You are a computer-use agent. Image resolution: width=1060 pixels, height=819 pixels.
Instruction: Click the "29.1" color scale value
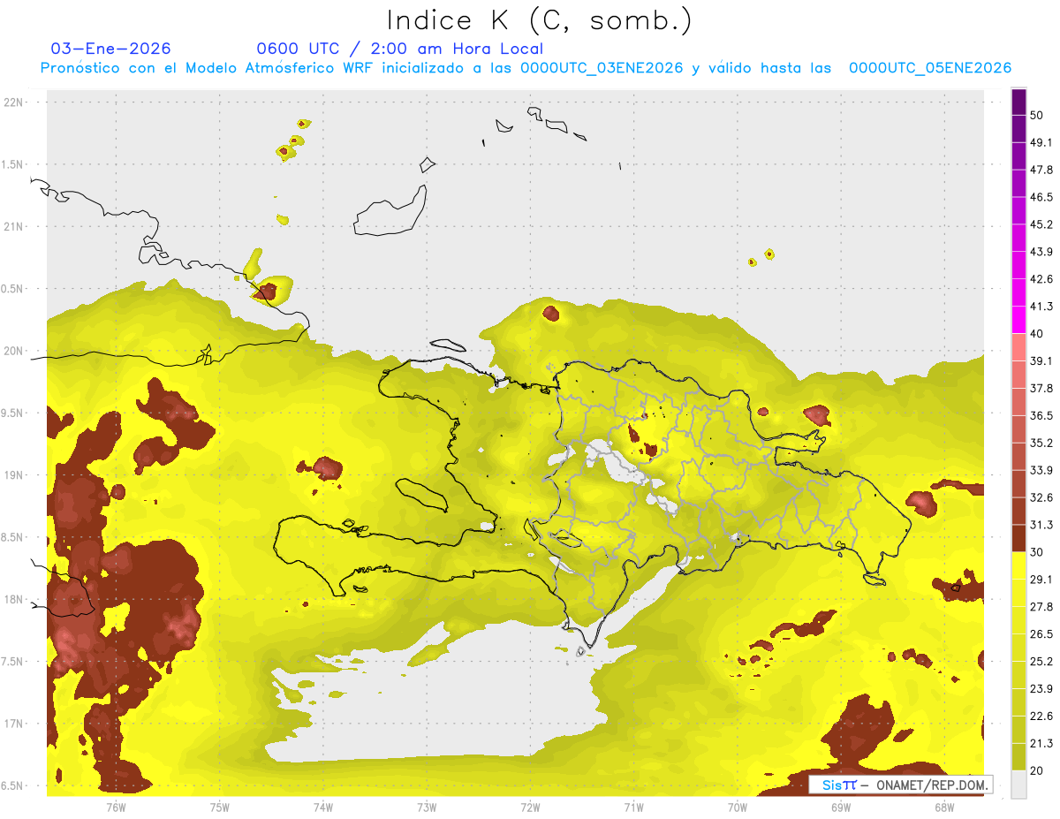pyautogui.click(x=1042, y=580)
